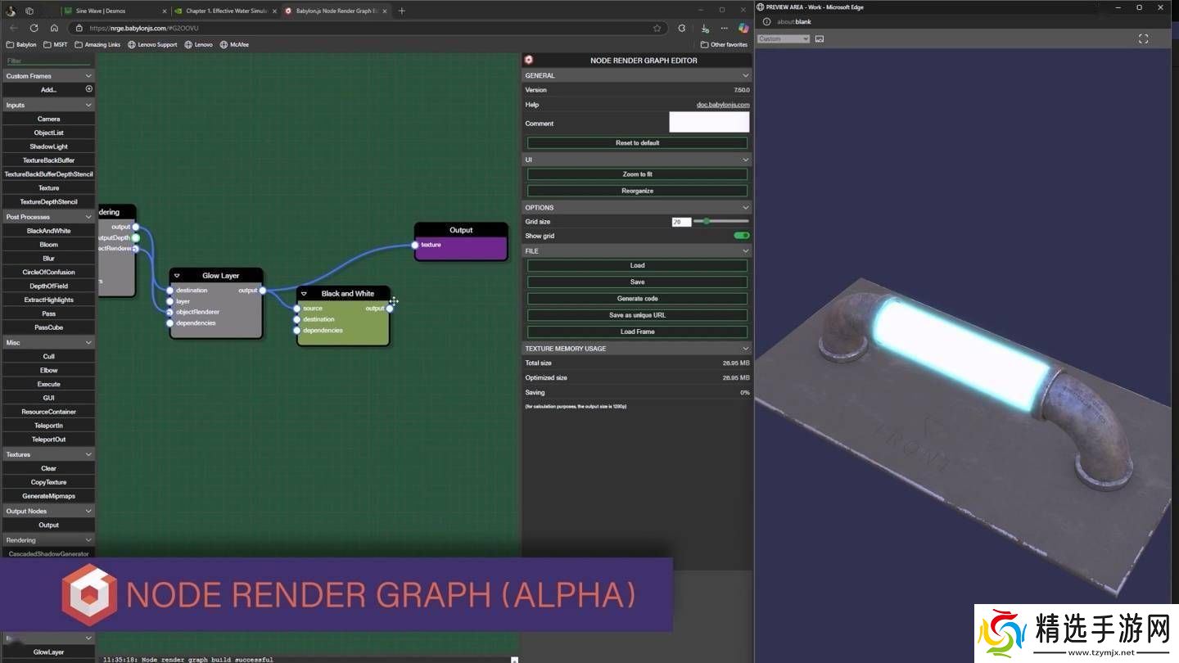Open the Custom dropdown in the preview area

tap(783, 38)
